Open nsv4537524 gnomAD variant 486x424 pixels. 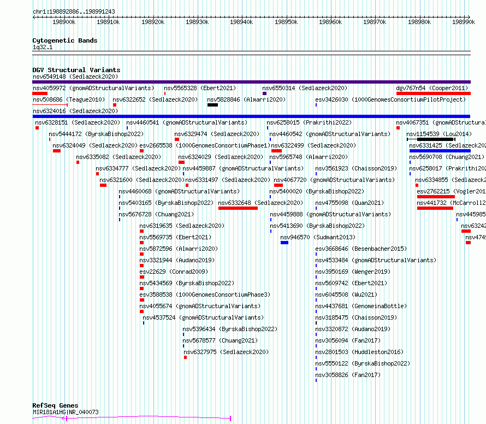pyautogui.click(x=203, y=317)
